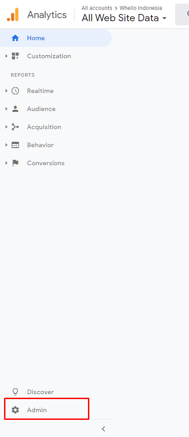Expand the Realtime reports arrow

6,91
